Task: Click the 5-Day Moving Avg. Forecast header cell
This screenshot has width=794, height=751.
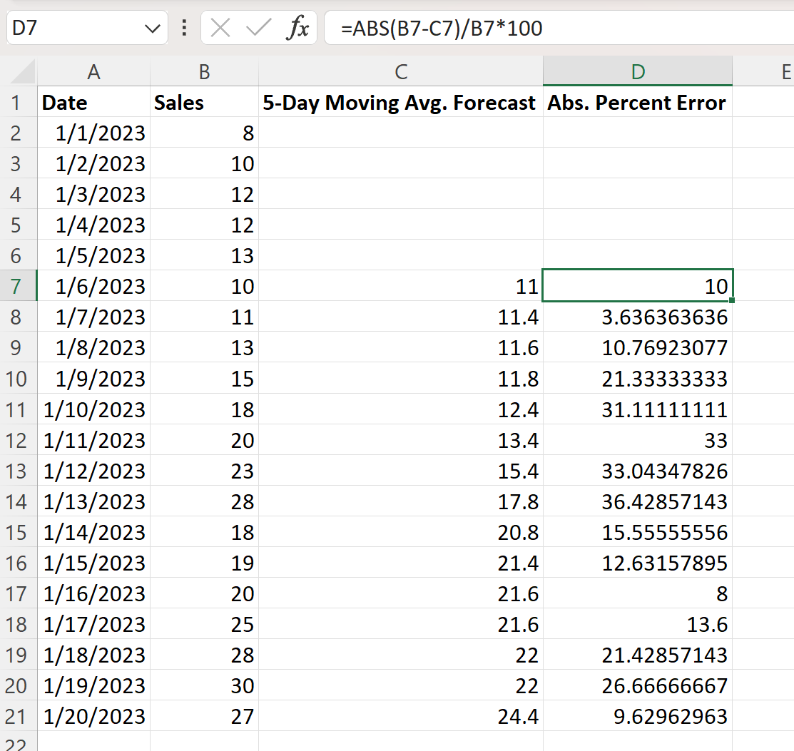Action: [400, 102]
